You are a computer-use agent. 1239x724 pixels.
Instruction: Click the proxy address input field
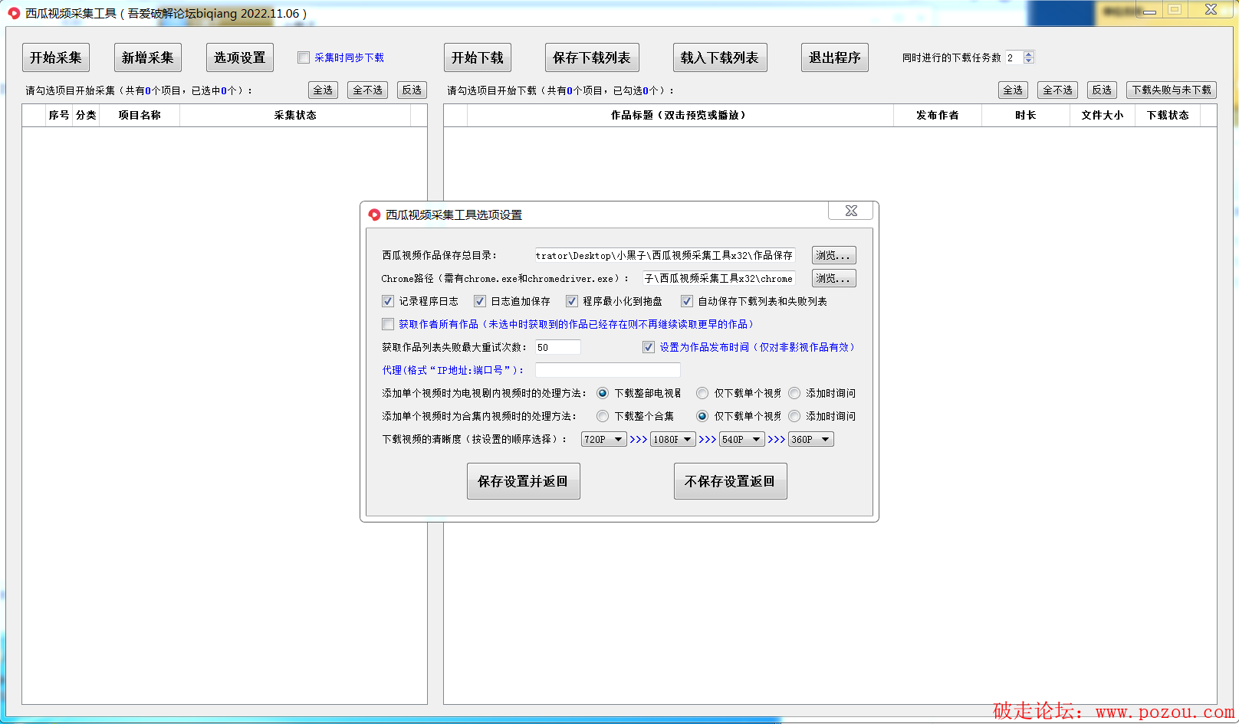pyautogui.click(x=607, y=370)
